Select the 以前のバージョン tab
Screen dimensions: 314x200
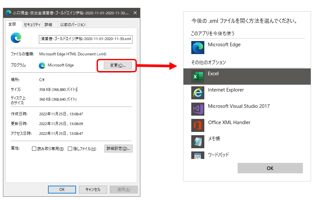[72, 25]
